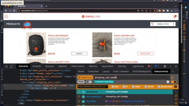Expand the header_label div node
Image resolution: width=189 pixels, height=106 pixels.
(21, 73)
